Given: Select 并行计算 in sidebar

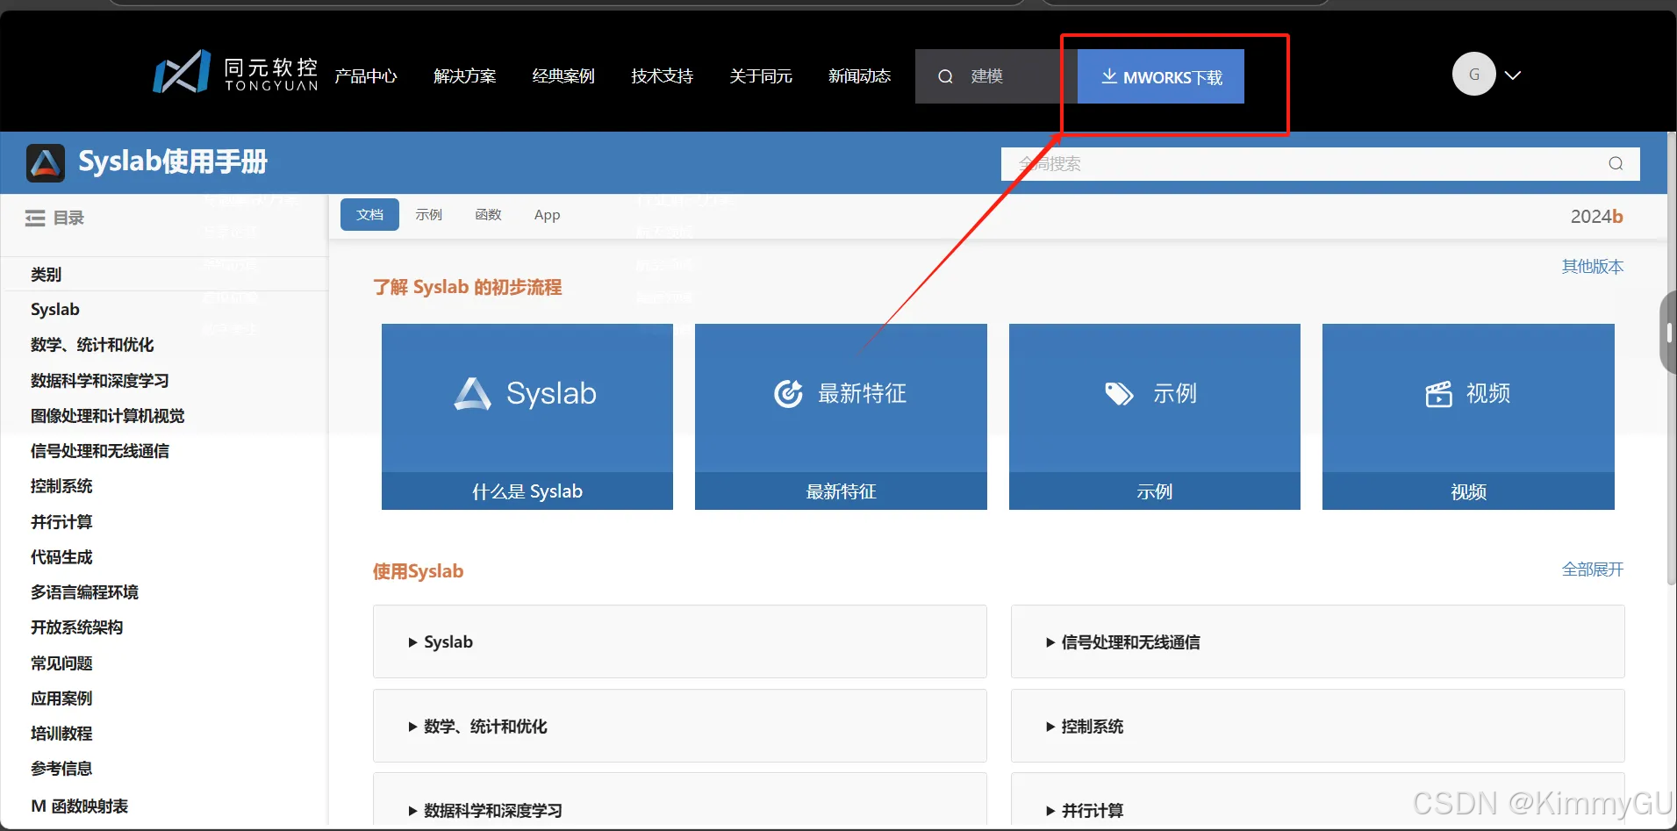Looking at the screenshot, I should [x=61, y=522].
